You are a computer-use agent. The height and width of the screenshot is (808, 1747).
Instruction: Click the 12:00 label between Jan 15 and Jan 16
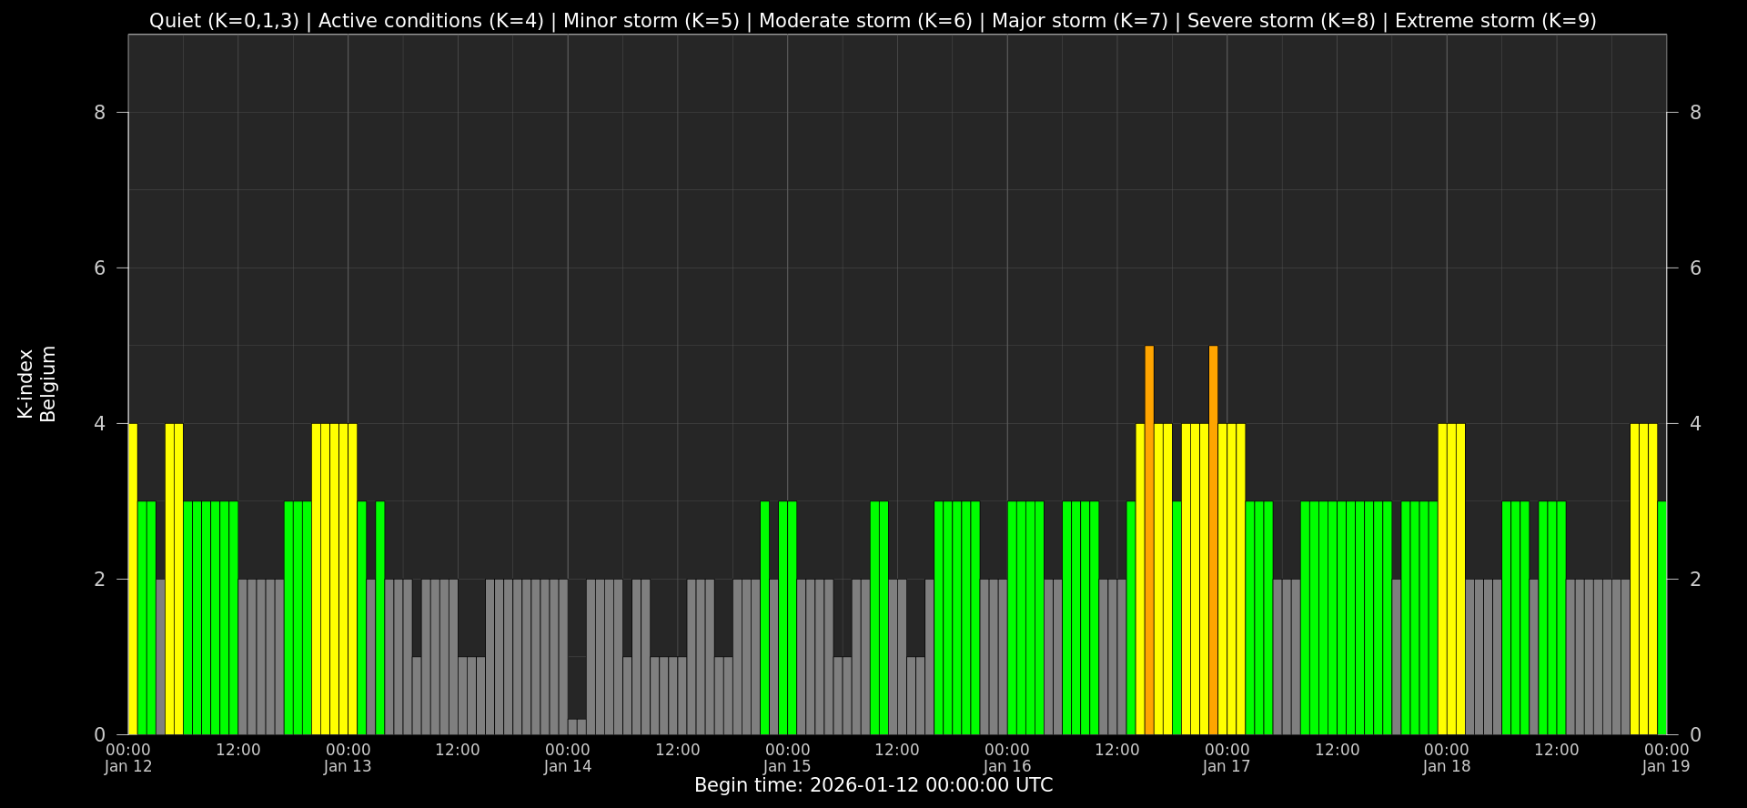(x=897, y=750)
